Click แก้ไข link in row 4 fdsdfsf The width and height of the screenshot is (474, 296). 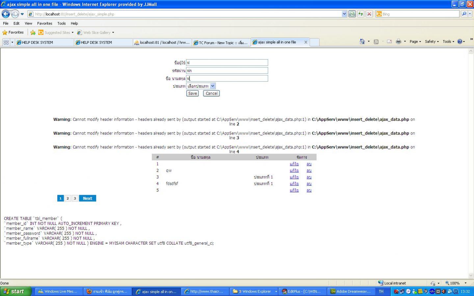click(294, 184)
